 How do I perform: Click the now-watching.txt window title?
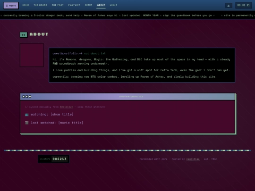click(x=131, y=97)
